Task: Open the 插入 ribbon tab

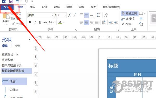Action: point(32,7)
